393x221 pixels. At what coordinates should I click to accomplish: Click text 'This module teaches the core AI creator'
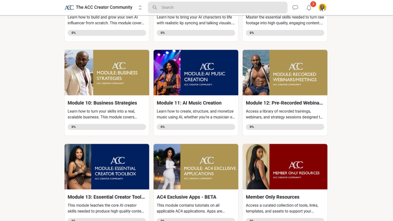(x=102, y=205)
